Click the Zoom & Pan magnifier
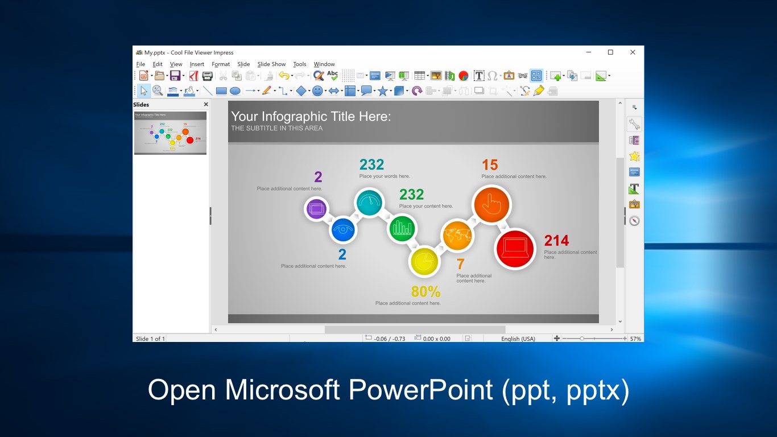777x437 pixels. 158,91
